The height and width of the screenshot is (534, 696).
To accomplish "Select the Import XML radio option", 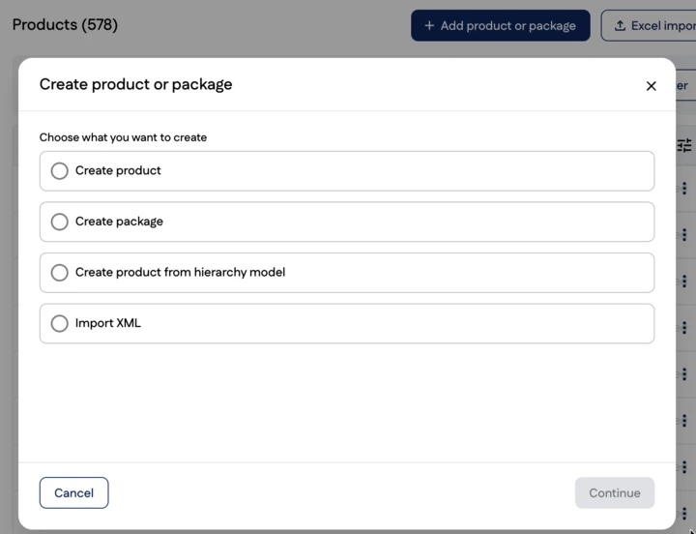I will click(x=60, y=323).
